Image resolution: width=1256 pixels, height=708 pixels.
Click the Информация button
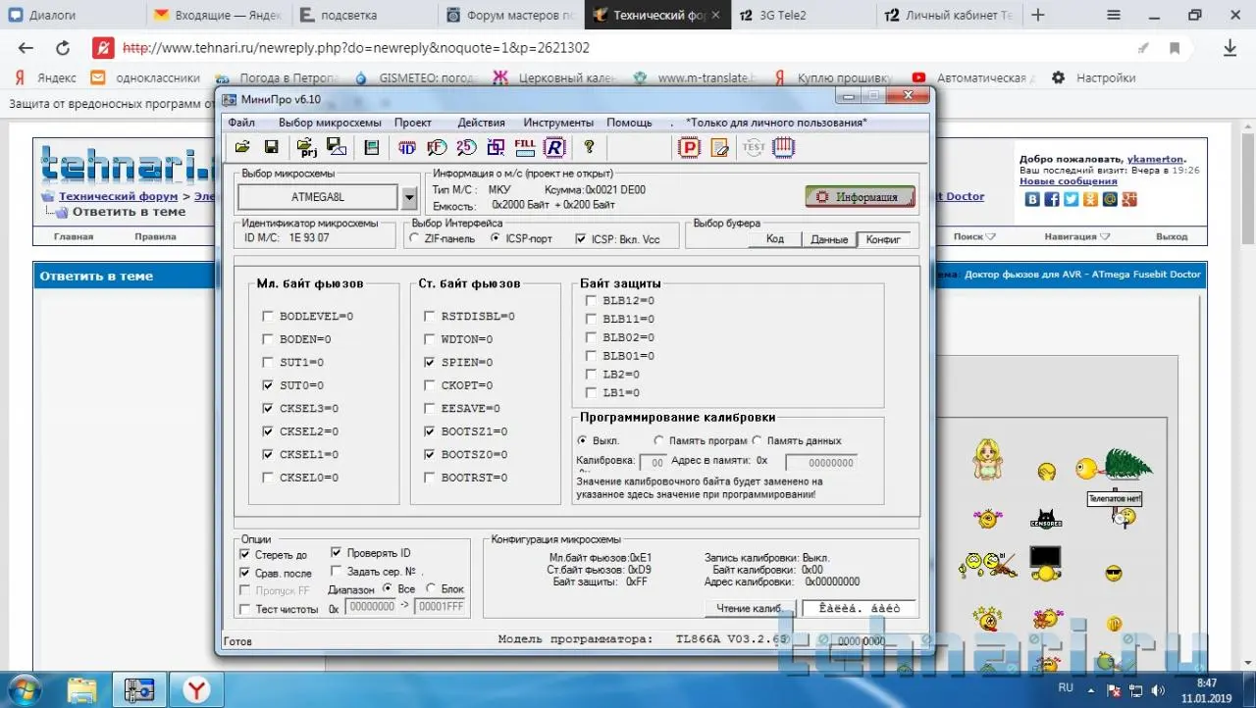pos(860,196)
